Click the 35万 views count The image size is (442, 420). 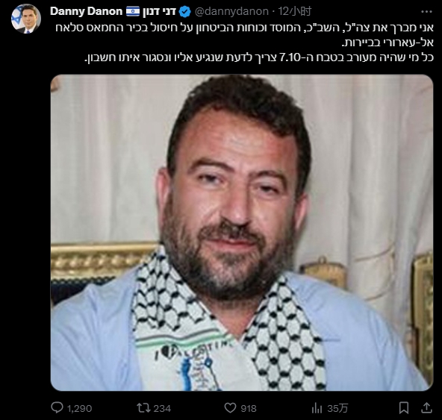click(x=337, y=409)
